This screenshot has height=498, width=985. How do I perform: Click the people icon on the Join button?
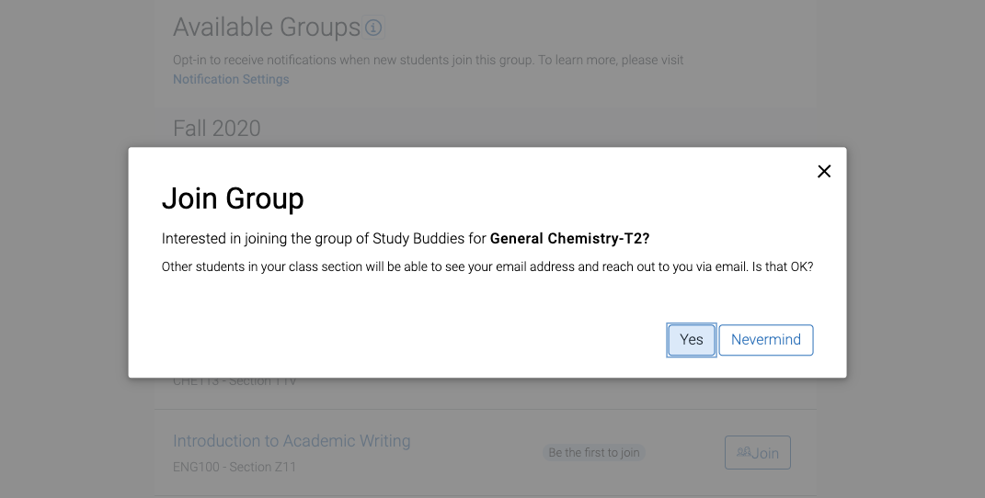(x=744, y=452)
